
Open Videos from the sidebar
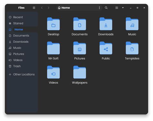coord(23,60)
